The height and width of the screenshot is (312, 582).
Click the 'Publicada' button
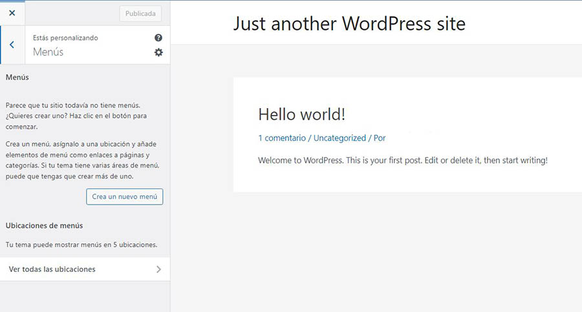(x=140, y=14)
